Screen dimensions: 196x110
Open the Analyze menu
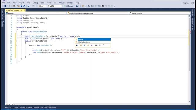[x=62, y=3]
